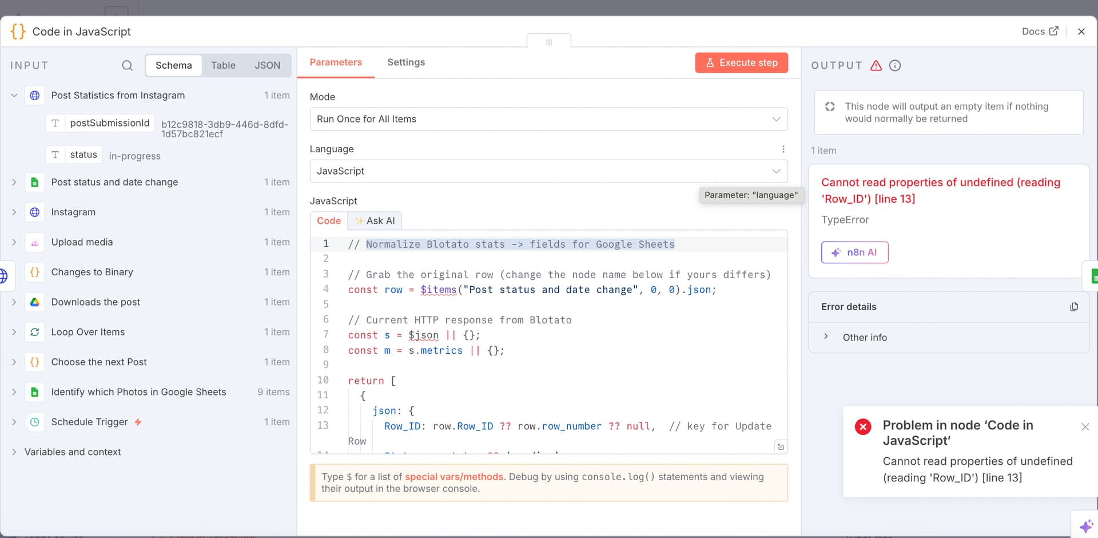Click the Google Drive icon for Downloads the post
The height and width of the screenshot is (538, 1098).
(35, 302)
